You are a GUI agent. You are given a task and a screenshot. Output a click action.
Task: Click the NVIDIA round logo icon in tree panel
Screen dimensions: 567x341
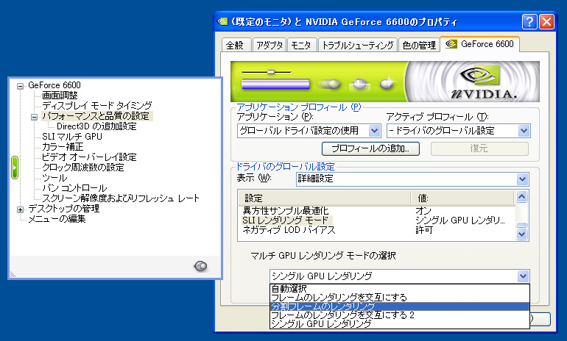click(200, 266)
